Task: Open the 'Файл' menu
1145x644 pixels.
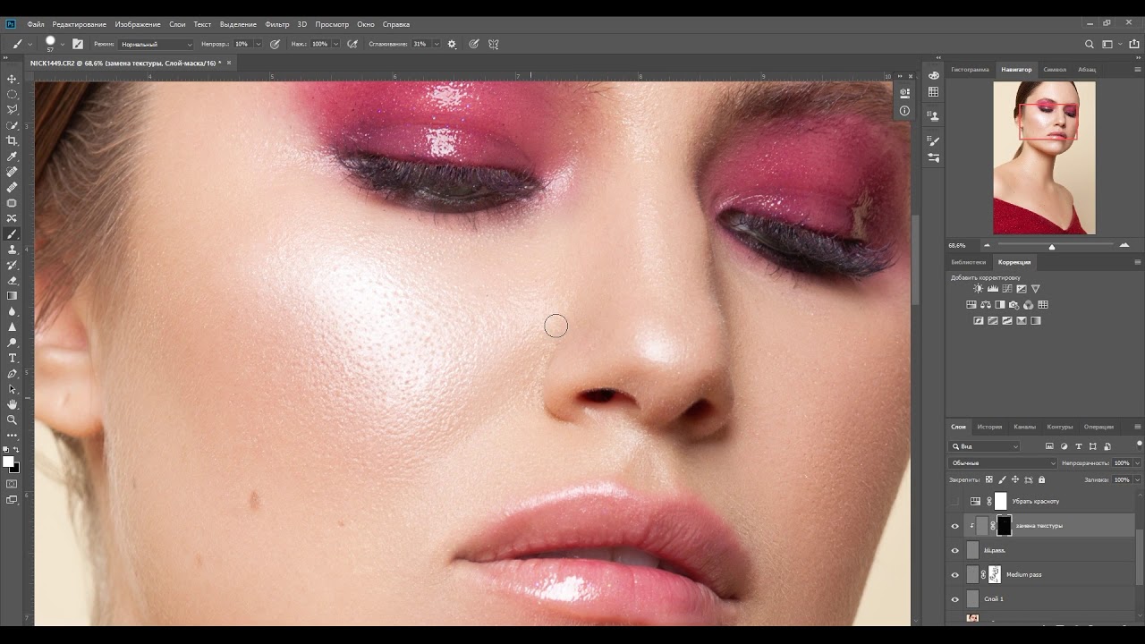Action: point(36,24)
